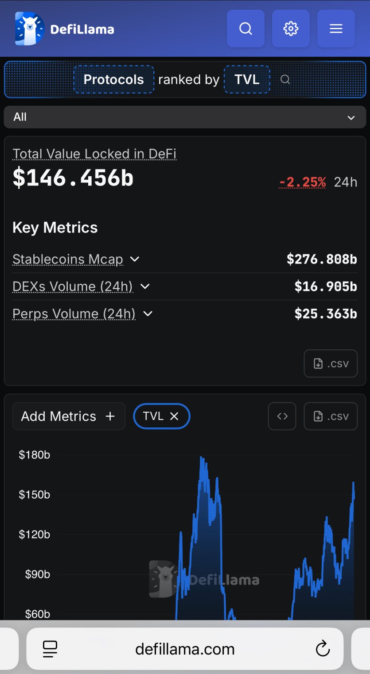Viewport: 370px width, 674px height.
Task: Click Total Value Locked in DeFi link
Action: point(94,154)
